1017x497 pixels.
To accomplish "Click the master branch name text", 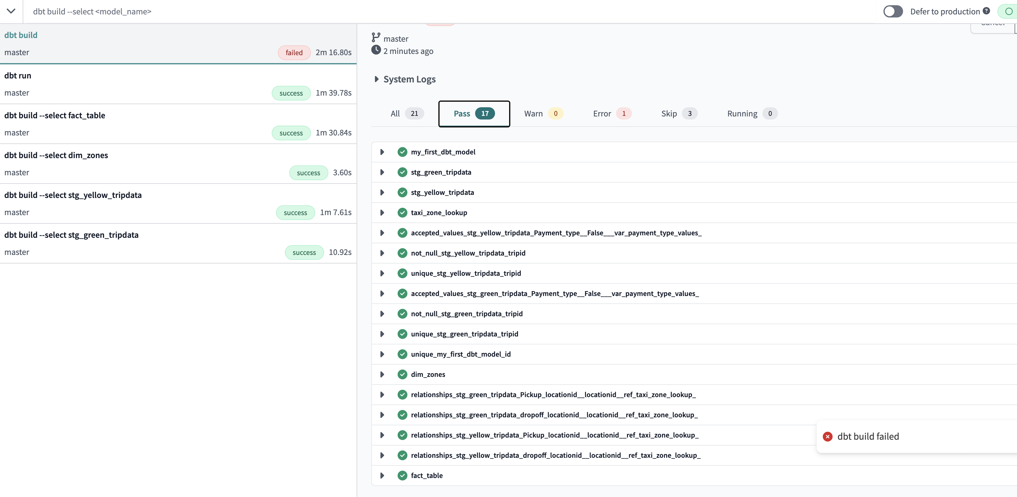I will click(x=396, y=39).
